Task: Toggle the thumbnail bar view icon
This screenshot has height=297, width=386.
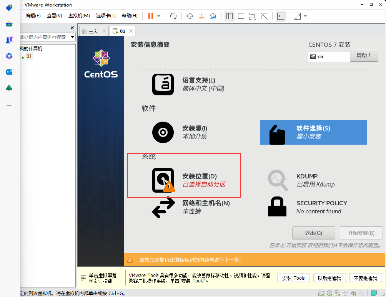Action: click(241, 16)
